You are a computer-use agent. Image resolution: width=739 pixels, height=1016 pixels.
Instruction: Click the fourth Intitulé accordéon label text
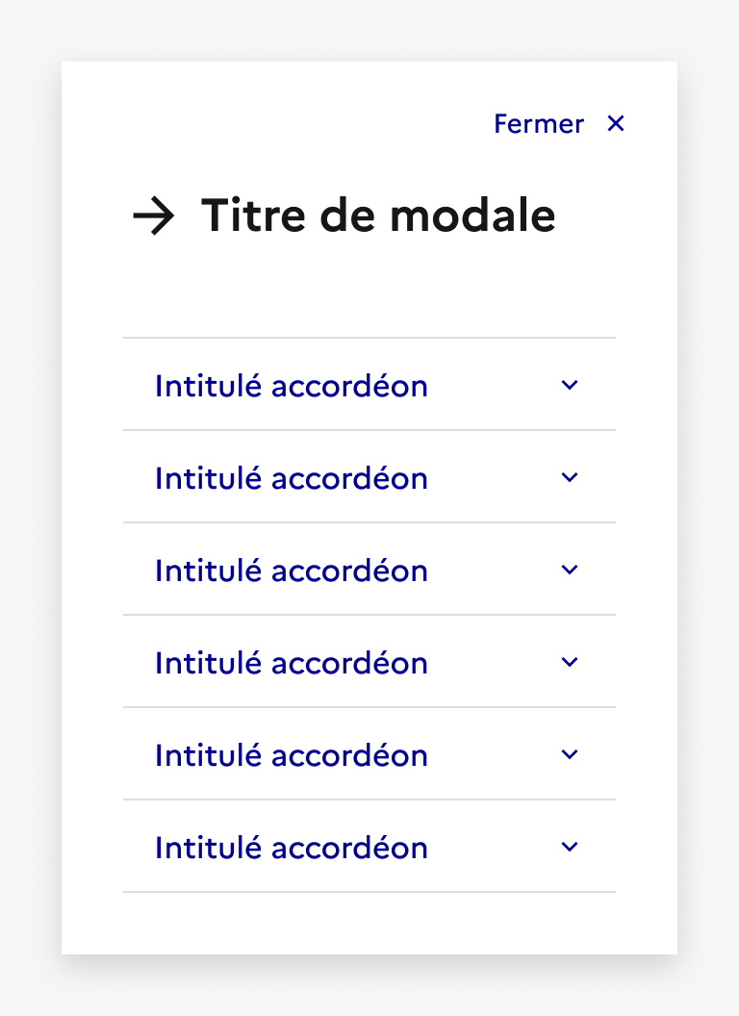pyautogui.click(x=291, y=664)
